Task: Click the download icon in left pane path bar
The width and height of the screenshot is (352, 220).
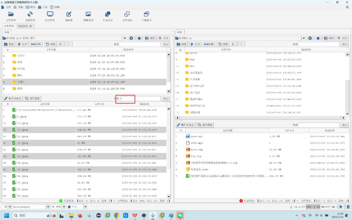Action: (131, 38)
